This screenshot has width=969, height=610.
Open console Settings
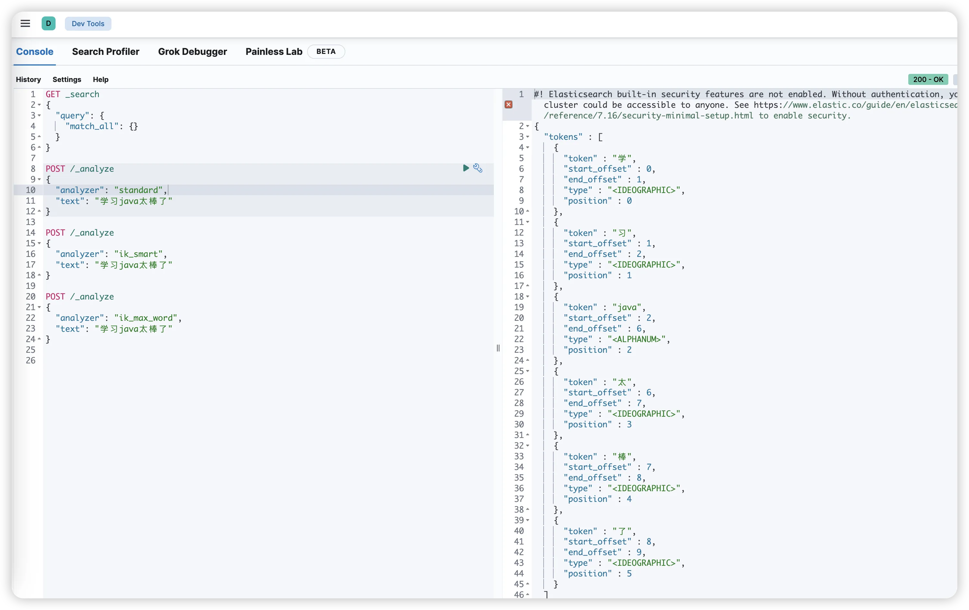tap(67, 80)
